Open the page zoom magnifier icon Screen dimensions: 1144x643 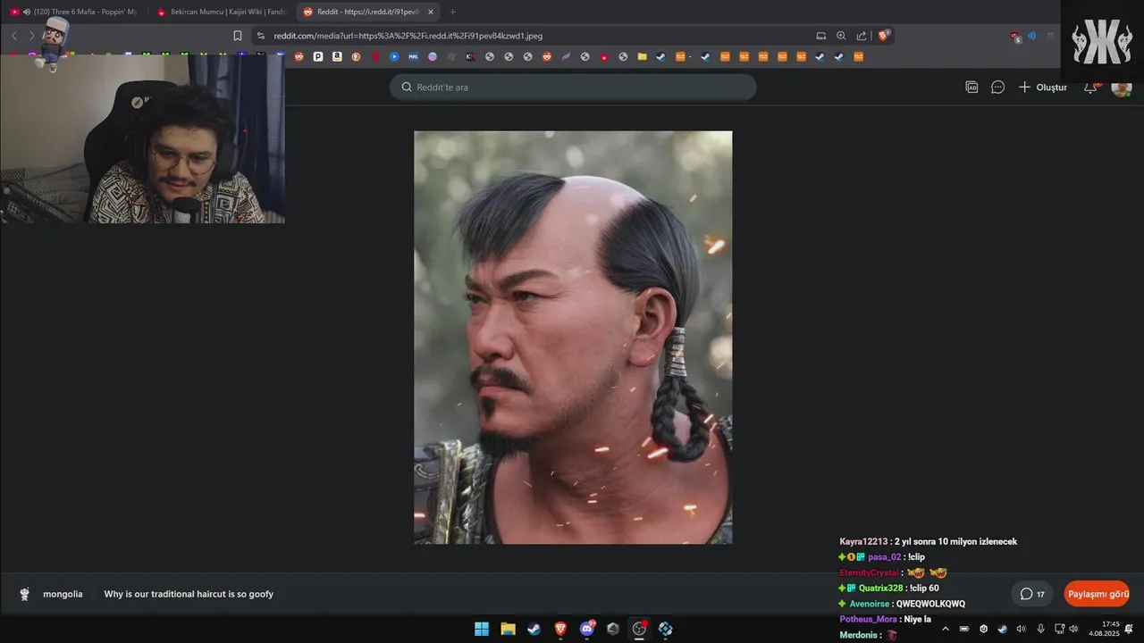point(841,36)
